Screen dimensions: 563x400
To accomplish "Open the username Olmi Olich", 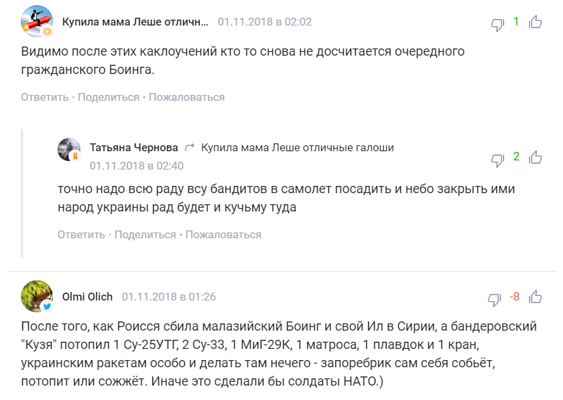I will [x=87, y=297].
